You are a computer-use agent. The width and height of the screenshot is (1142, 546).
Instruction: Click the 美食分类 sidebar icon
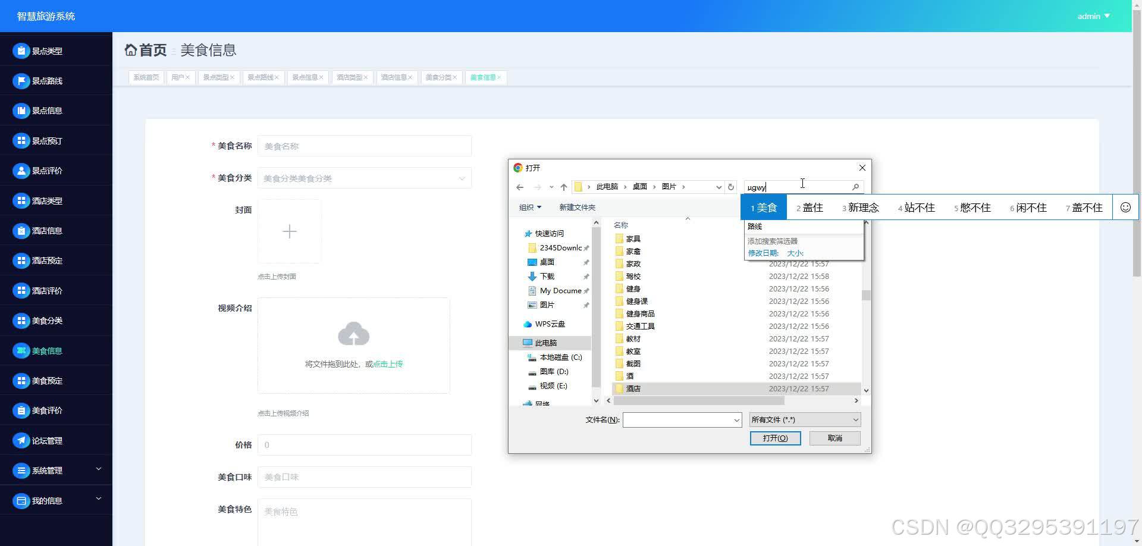(21, 321)
